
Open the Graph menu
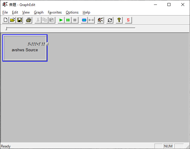click(39, 12)
